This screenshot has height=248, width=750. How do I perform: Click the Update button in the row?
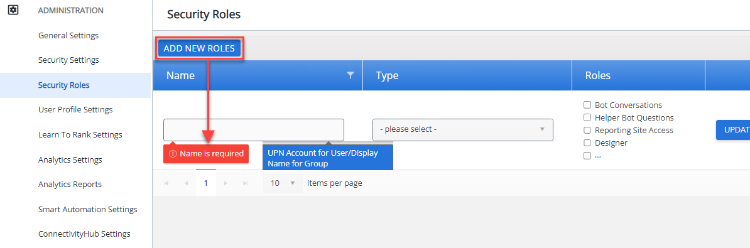(x=733, y=129)
